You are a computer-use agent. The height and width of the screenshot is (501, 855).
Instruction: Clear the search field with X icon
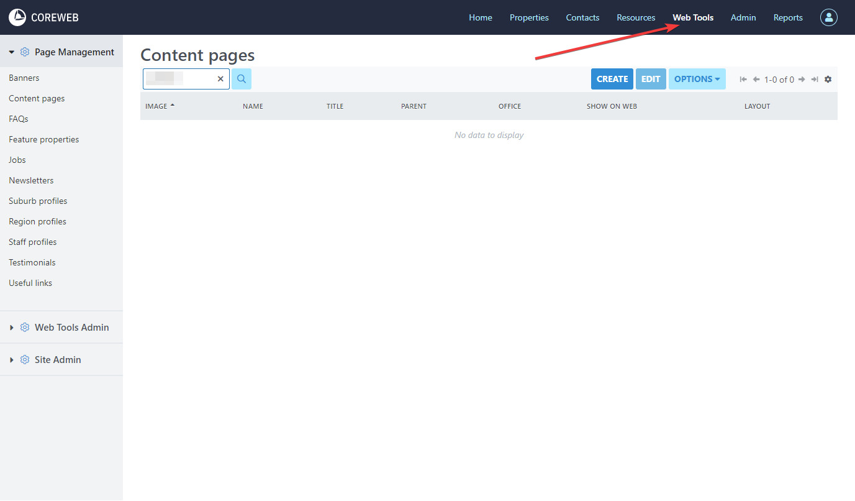[220, 79]
